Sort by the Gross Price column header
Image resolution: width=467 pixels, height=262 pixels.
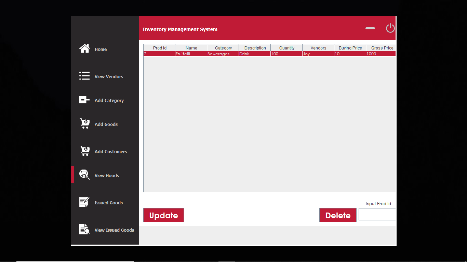point(381,48)
